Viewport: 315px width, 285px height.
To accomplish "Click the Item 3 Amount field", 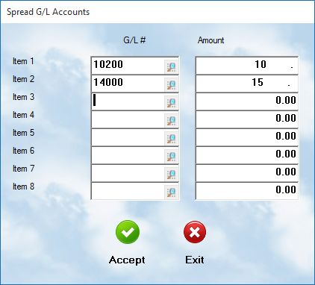I will [x=246, y=101].
